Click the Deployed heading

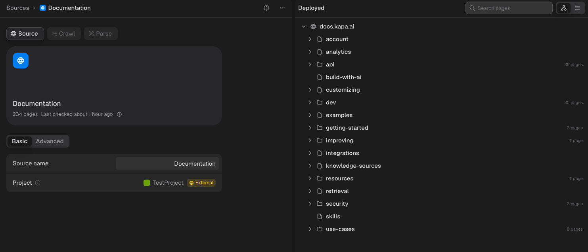tap(311, 8)
